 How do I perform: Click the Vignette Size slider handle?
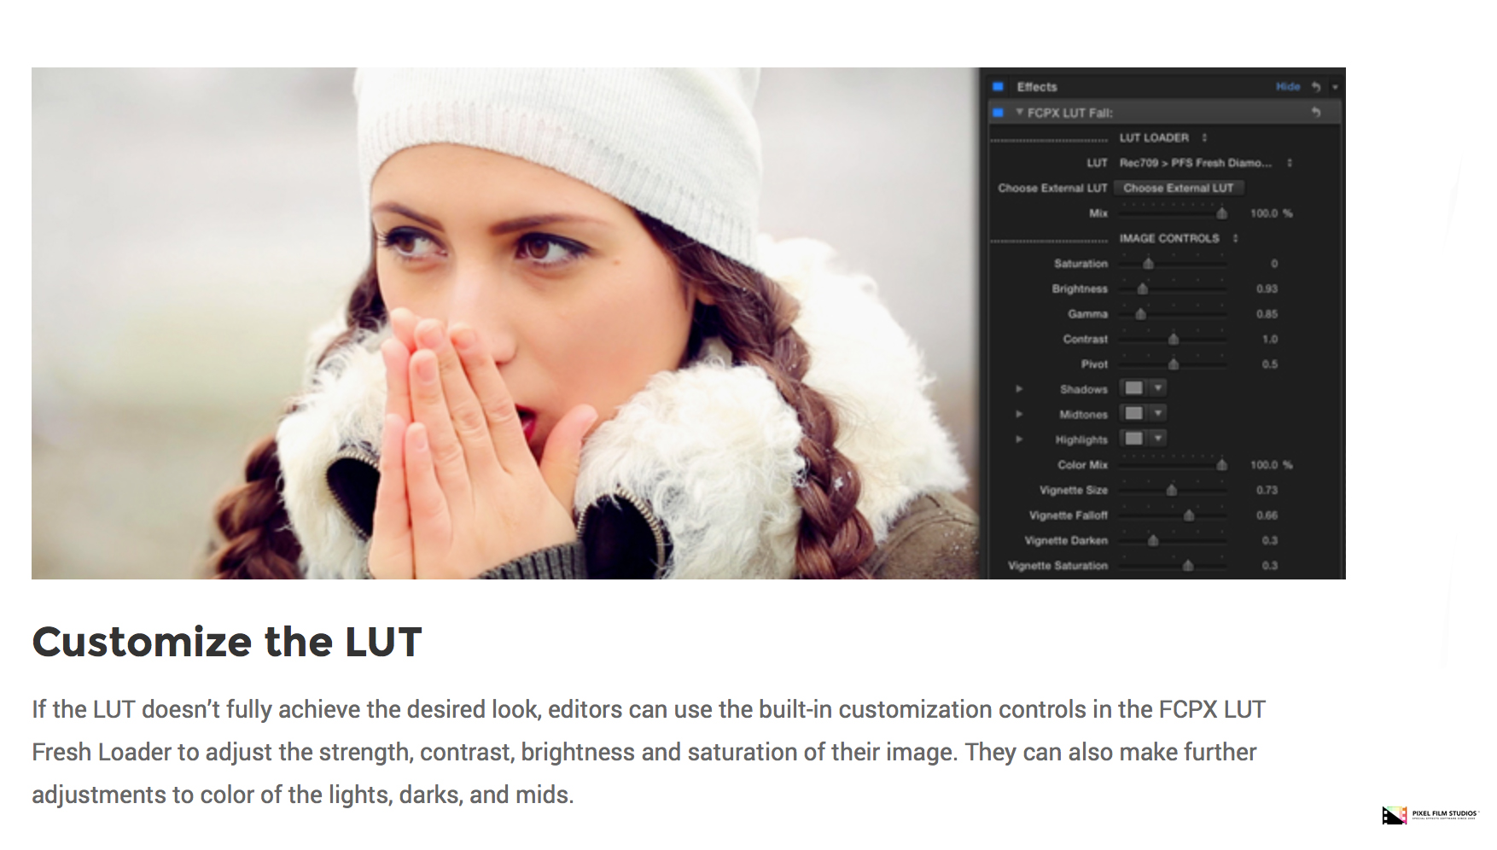[1172, 490]
